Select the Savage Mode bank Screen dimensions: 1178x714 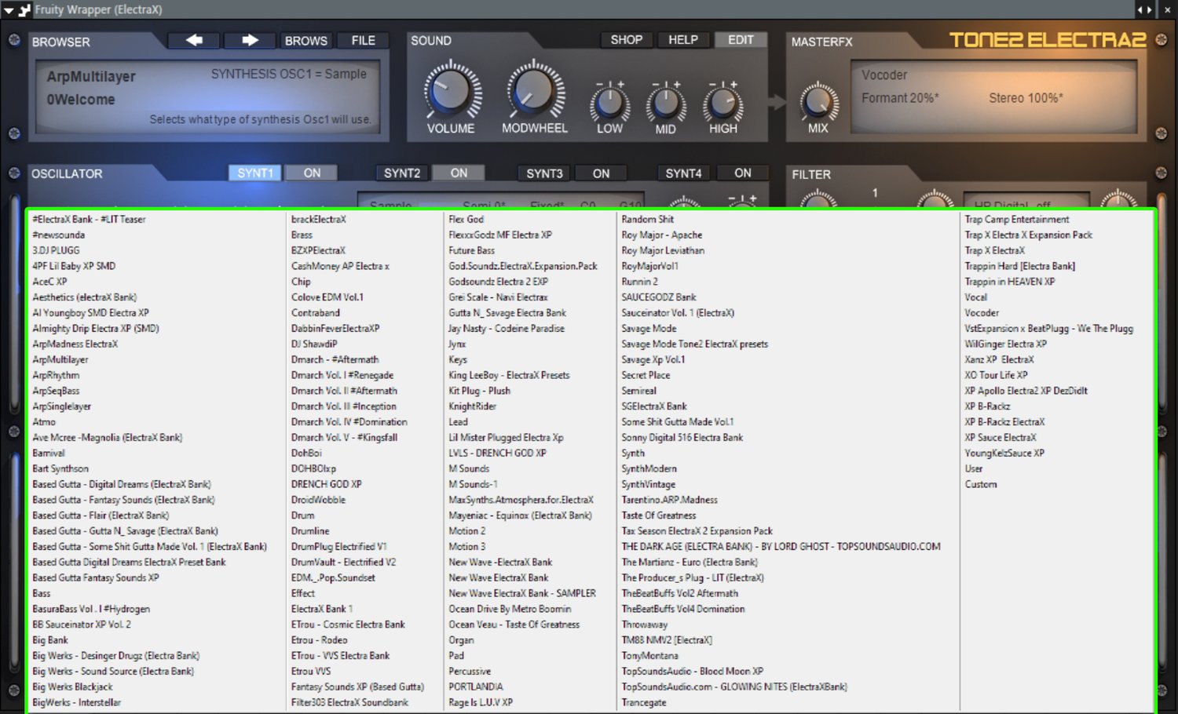(649, 329)
